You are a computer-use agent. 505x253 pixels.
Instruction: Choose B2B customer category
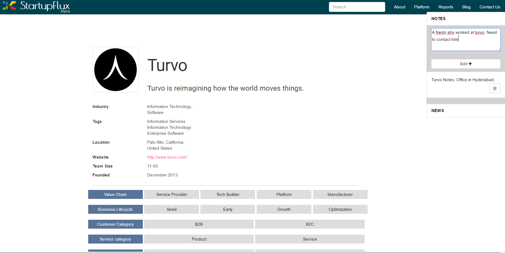point(199,224)
